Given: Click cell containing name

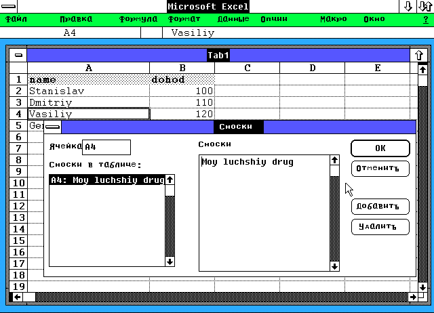Looking at the screenshot, I should click(89, 80).
